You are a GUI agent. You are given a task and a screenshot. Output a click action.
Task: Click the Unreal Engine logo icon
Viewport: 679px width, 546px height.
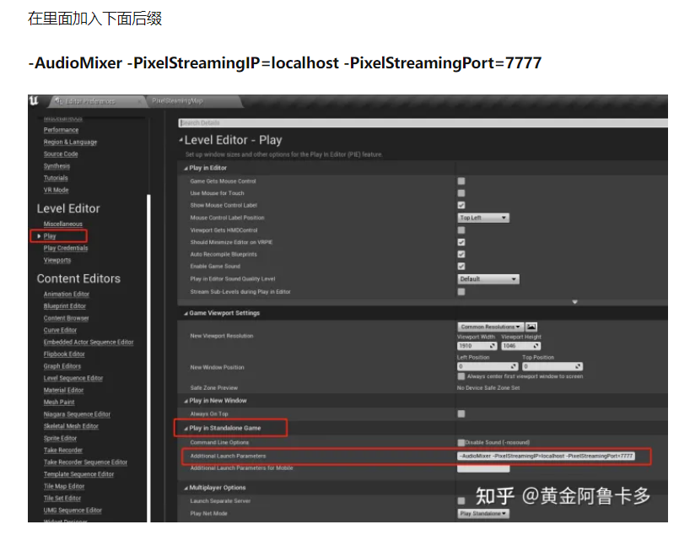(34, 101)
